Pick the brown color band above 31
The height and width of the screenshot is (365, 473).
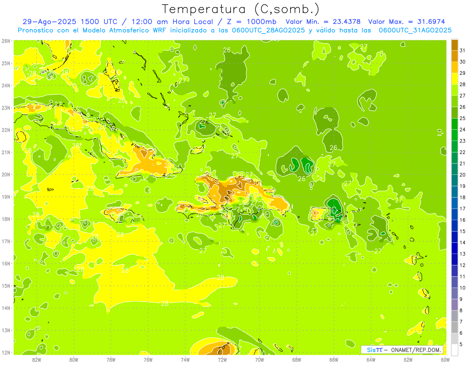click(454, 44)
